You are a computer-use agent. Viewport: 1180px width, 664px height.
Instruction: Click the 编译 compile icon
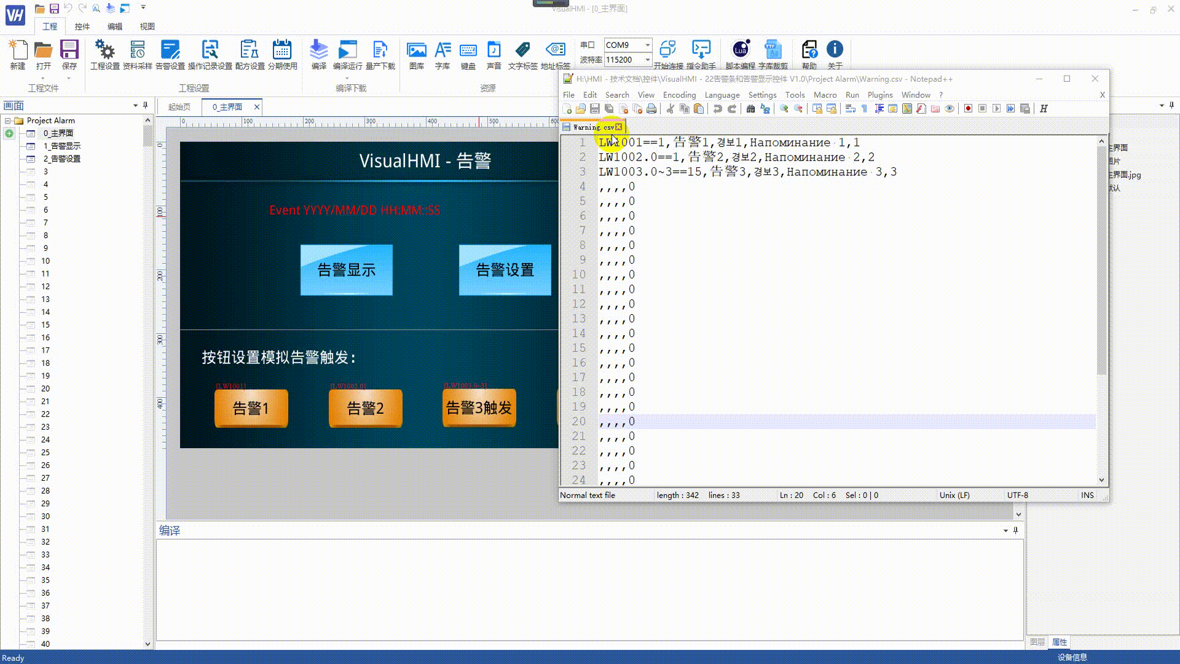click(318, 50)
